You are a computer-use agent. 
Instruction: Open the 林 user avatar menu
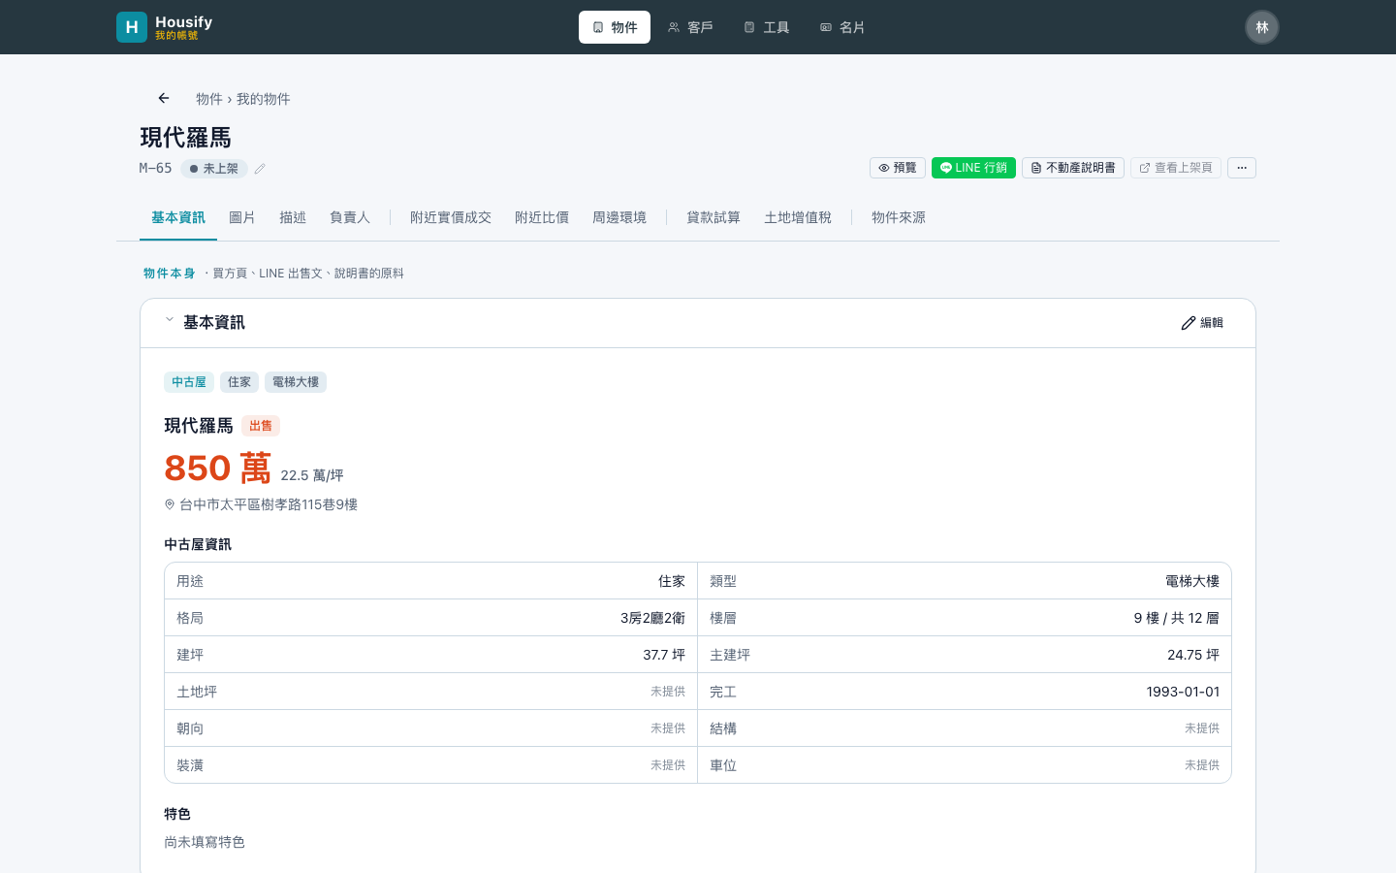(x=1262, y=27)
